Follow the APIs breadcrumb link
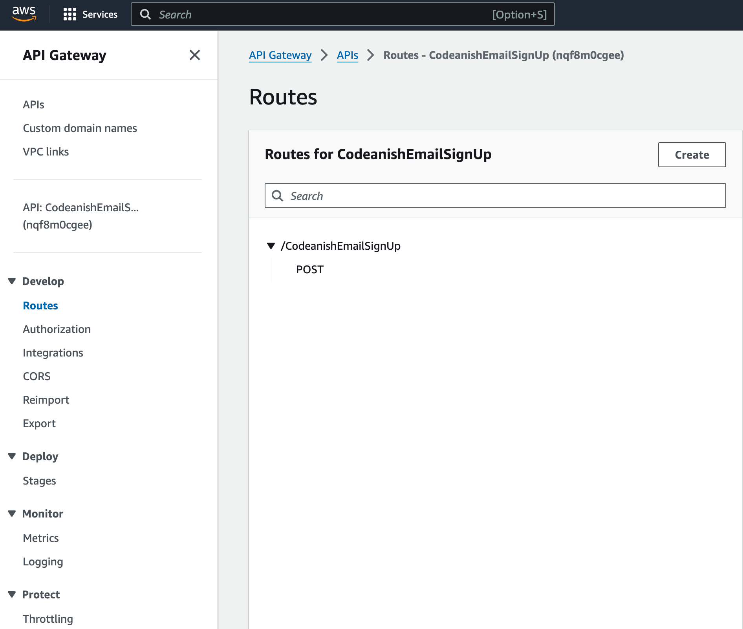 [348, 55]
